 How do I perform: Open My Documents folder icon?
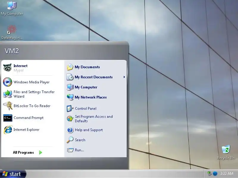pos(70,67)
